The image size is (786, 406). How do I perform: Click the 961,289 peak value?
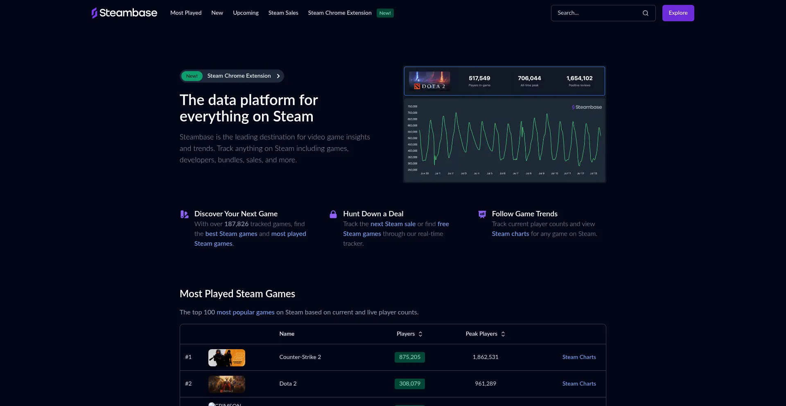pyautogui.click(x=486, y=384)
